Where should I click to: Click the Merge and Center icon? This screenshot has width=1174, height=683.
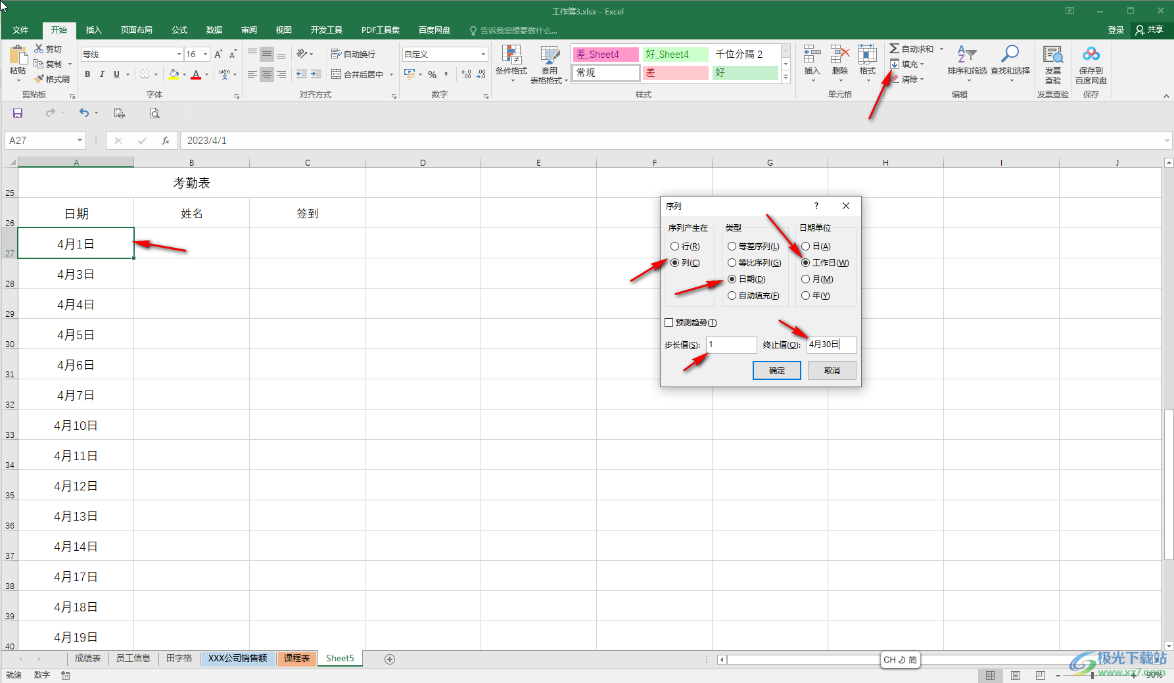pyautogui.click(x=336, y=74)
